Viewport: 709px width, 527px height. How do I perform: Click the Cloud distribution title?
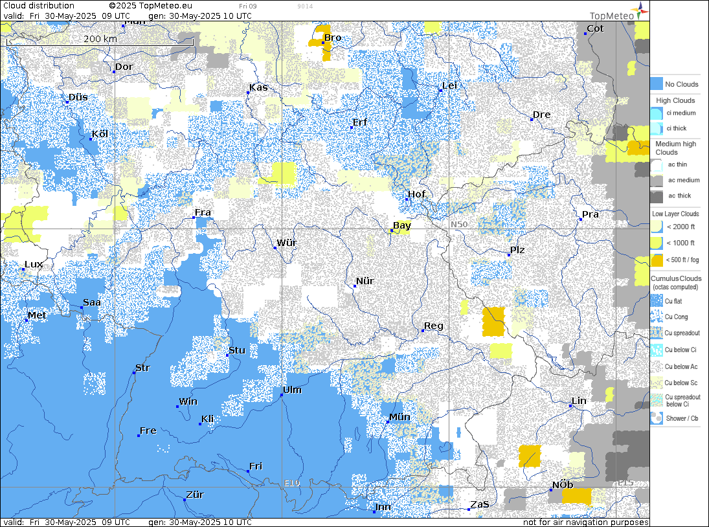pos(39,5)
